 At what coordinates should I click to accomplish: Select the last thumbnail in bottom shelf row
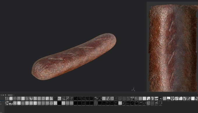pyautogui.click(x=160, y=103)
